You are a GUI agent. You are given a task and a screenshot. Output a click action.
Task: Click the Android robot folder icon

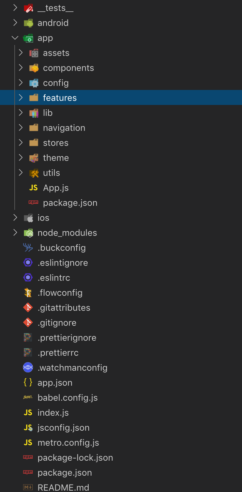28,23
